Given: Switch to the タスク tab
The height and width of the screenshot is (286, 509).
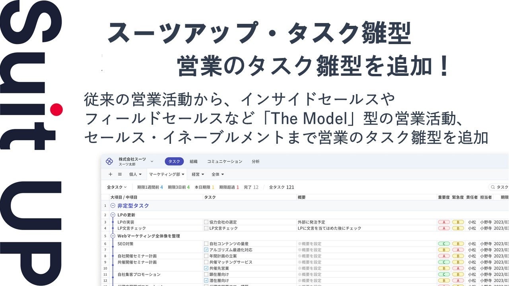Looking at the screenshot, I should pyautogui.click(x=174, y=162).
